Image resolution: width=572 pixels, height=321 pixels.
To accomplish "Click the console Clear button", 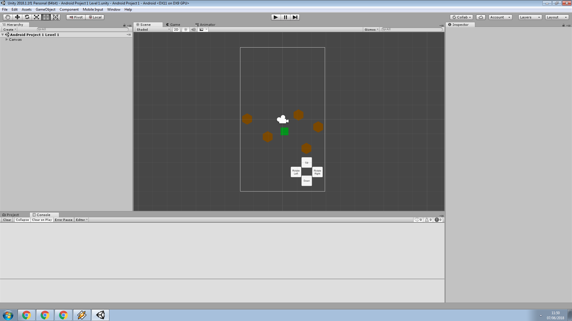I will (x=7, y=220).
